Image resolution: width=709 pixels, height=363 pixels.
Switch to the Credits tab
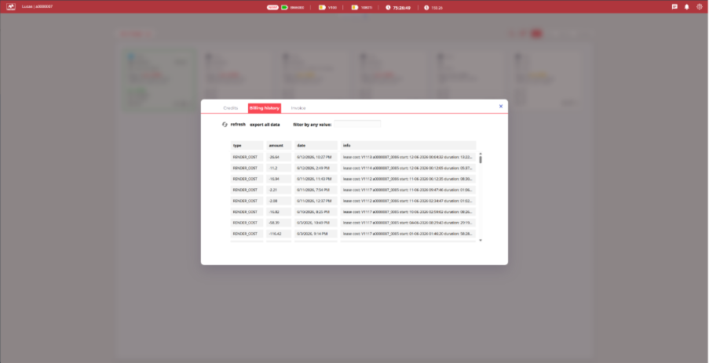(x=231, y=108)
